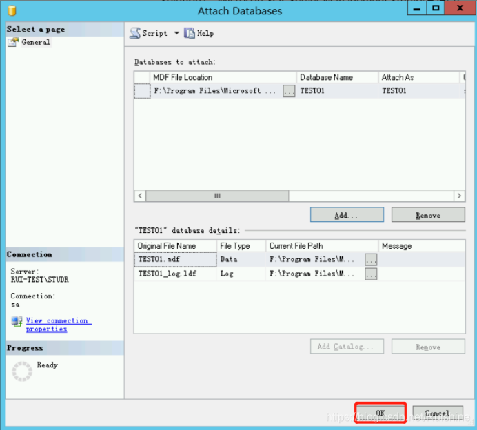
Task: Click the Add... button
Action: pos(347,215)
